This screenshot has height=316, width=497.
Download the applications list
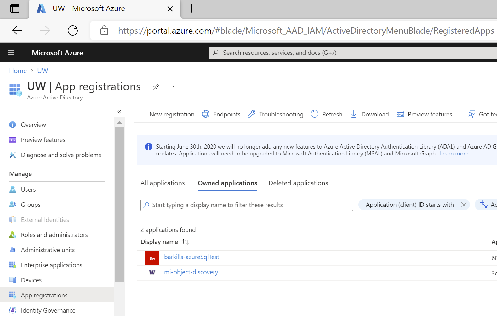[370, 114]
